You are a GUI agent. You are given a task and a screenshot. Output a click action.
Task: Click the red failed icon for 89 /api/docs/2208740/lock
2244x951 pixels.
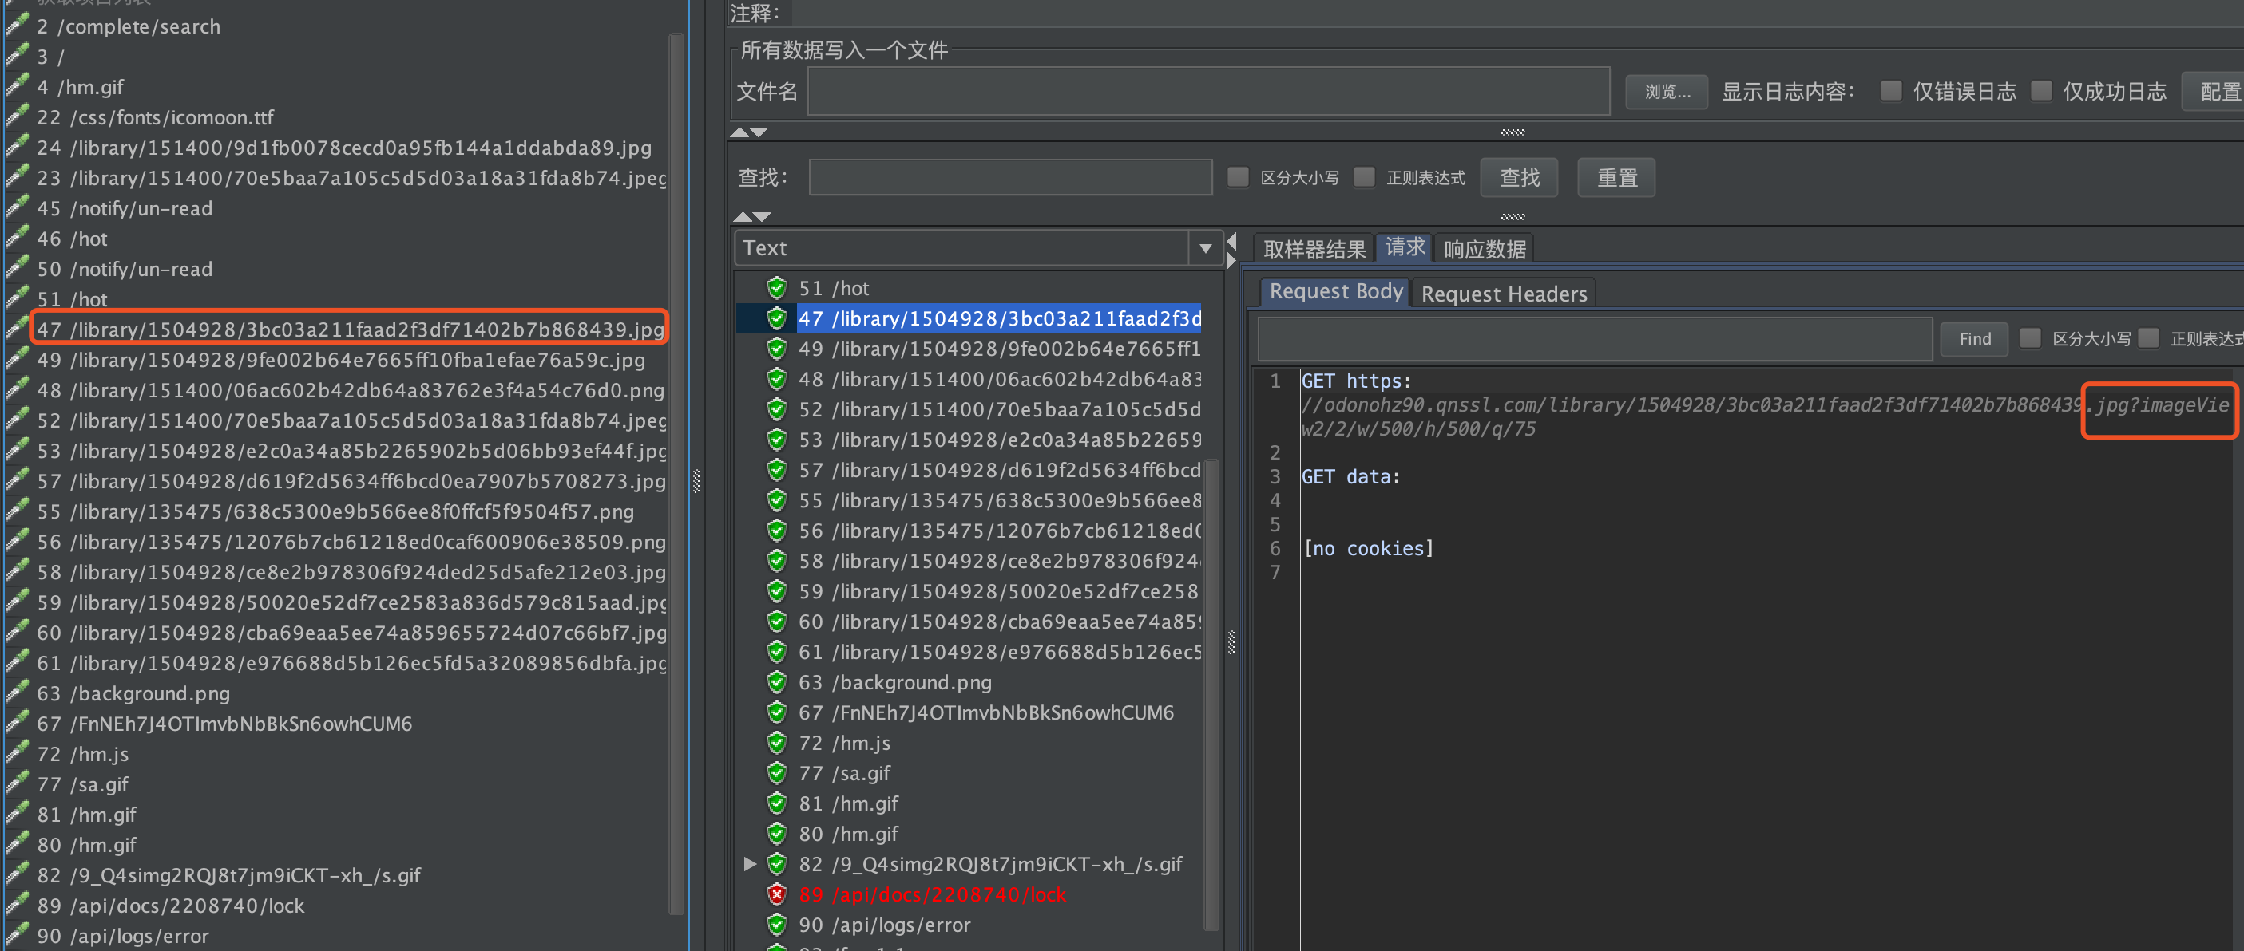[x=776, y=894]
